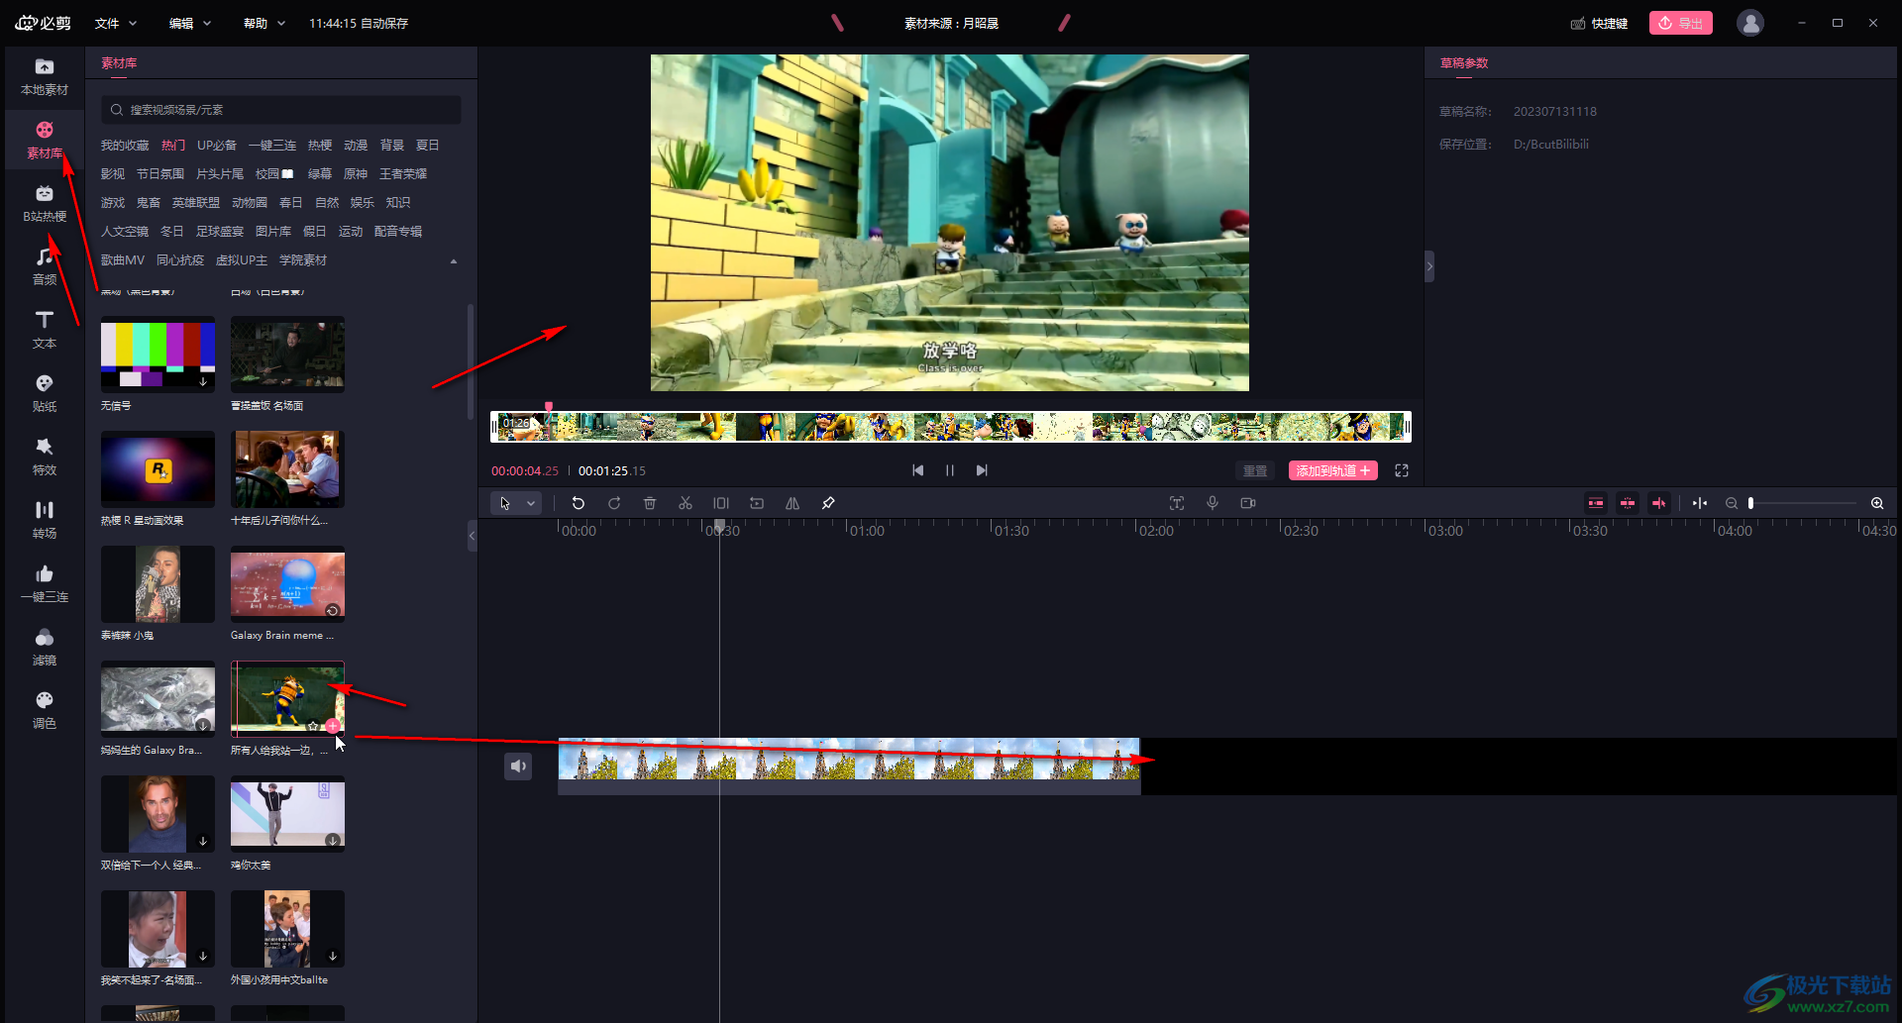Viewport: 1902px width, 1023px height.
Task: Open the 贴纸 stickers panel
Action: coord(45,393)
